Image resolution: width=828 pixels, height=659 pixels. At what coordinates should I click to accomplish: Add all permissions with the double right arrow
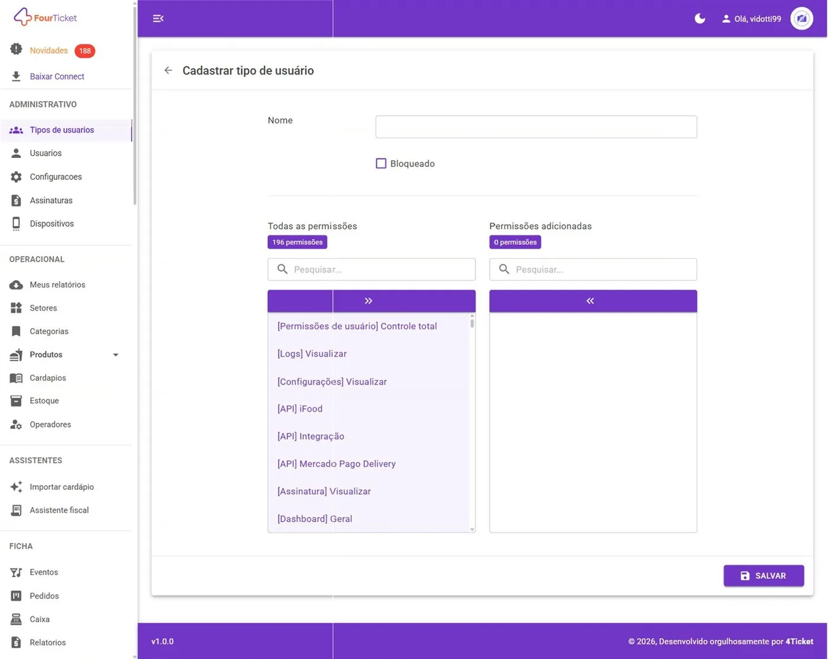(371, 301)
